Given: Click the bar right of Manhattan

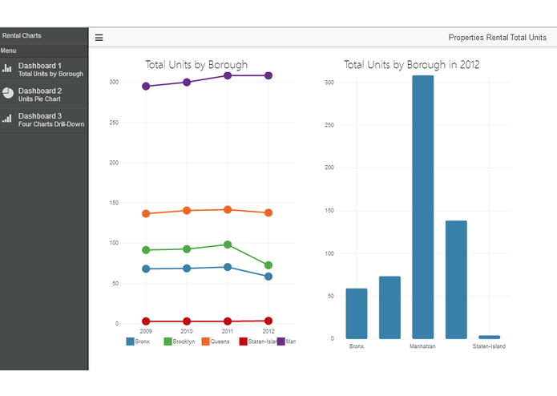Looking at the screenshot, I should coord(456,280).
